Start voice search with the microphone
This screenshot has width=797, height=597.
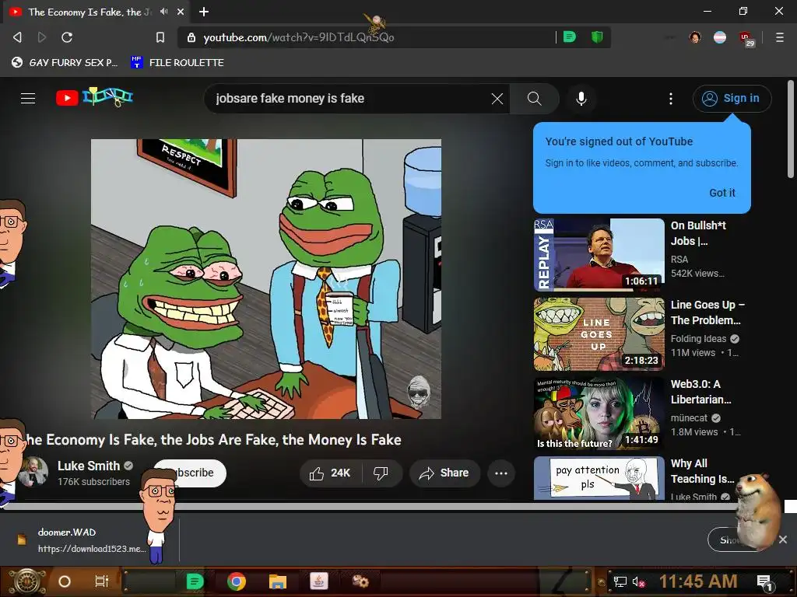coord(581,99)
